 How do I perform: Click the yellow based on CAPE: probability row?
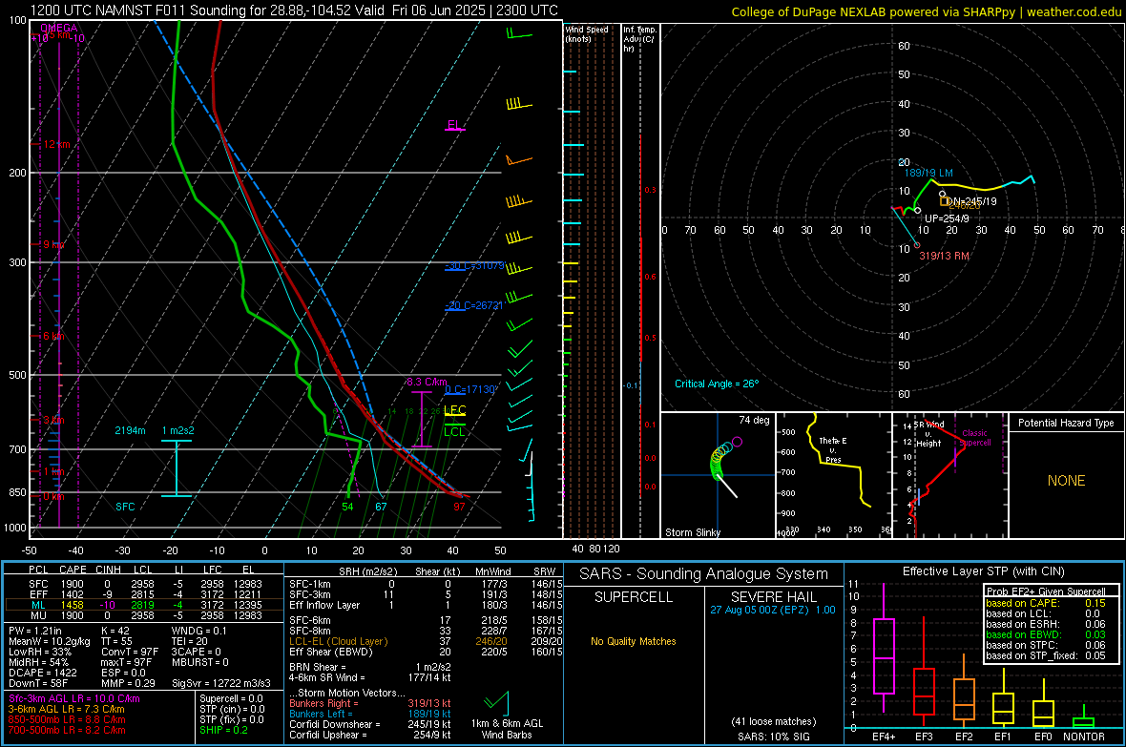click(x=1045, y=603)
